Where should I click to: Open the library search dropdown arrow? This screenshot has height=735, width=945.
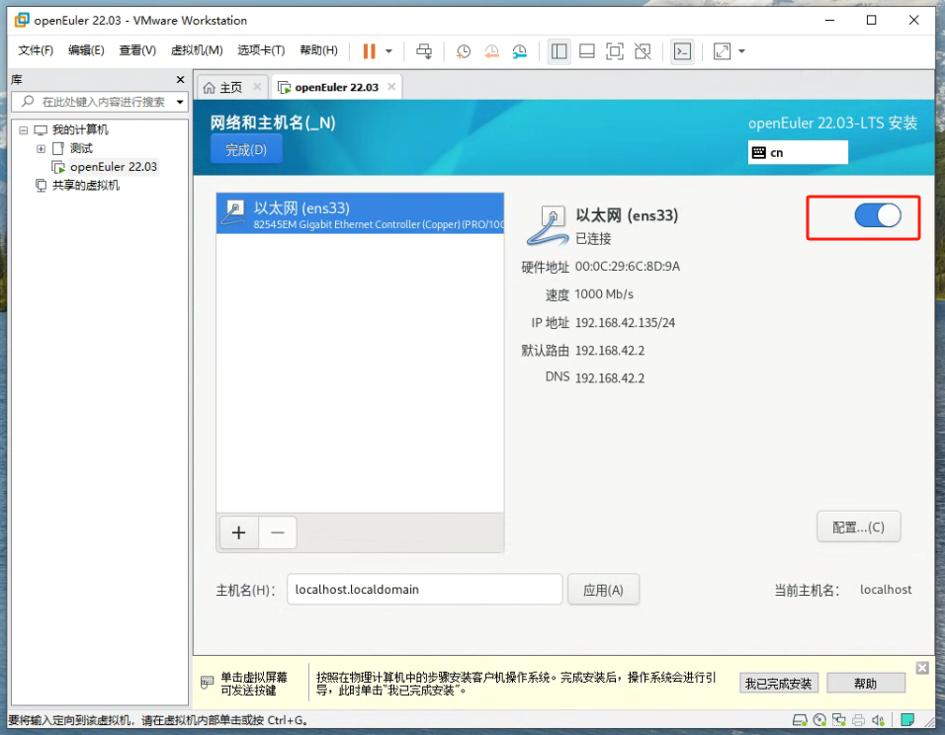point(180,102)
